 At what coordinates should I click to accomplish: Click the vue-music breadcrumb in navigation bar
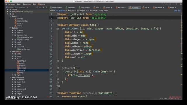[11, 4]
